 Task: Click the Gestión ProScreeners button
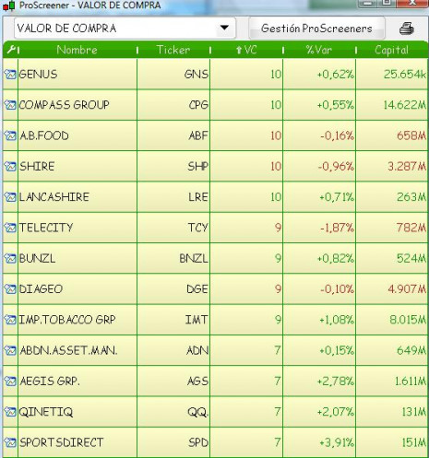coord(316,29)
